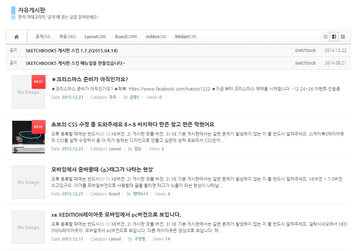Open the XEDITION레이아웃 모바일 post title
This screenshot has height=251, width=361.
tap(116, 215)
